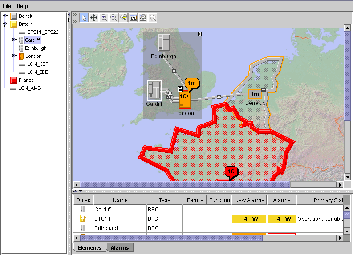Select the arrow pointer tool
The width and height of the screenshot is (353, 255).
[x=84, y=18]
